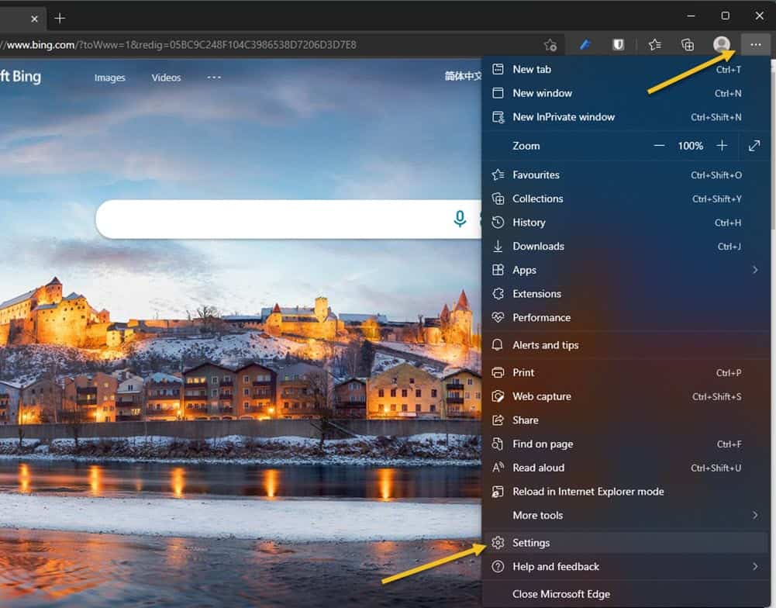This screenshot has height=608, width=776.
Task: Click the Internet Explorer mode icon
Action: pyautogui.click(x=498, y=491)
